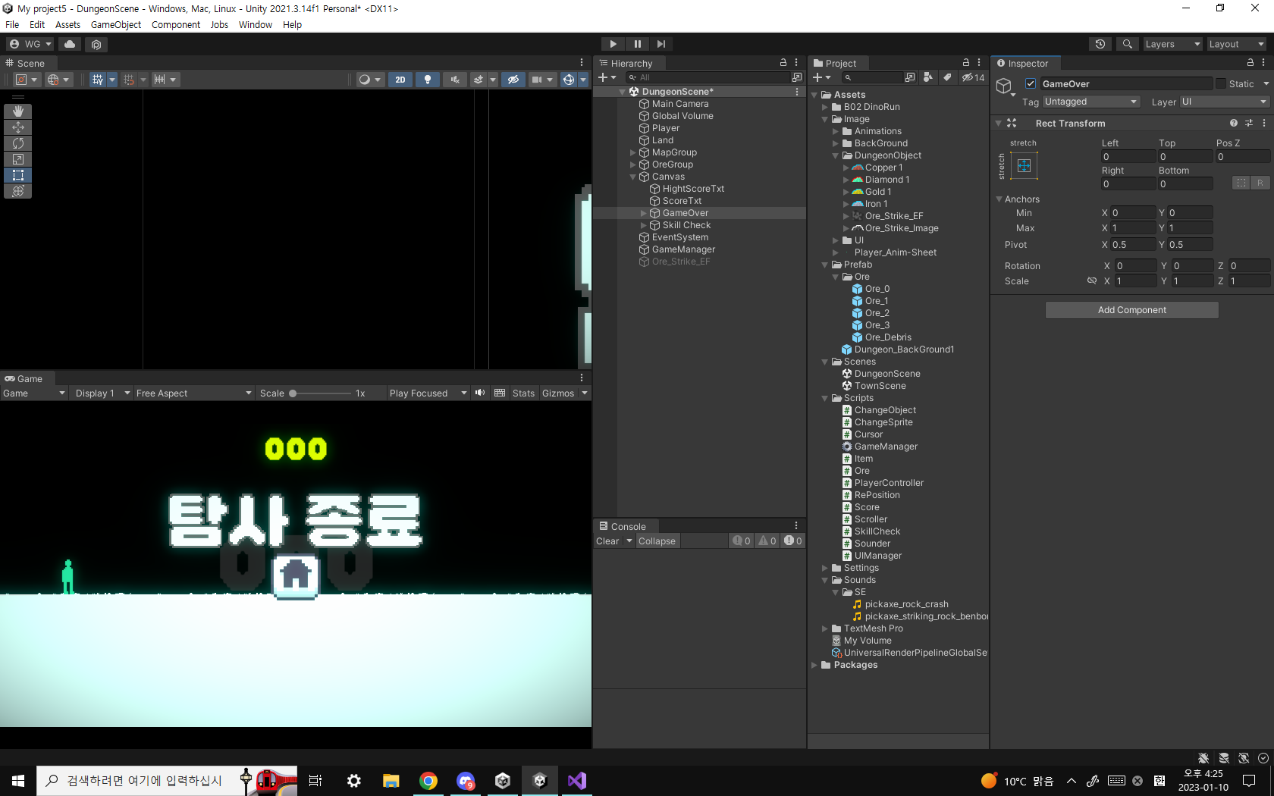The width and height of the screenshot is (1274, 796).
Task: Open Free Aspect dropdown
Action: pyautogui.click(x=194, y=393)
